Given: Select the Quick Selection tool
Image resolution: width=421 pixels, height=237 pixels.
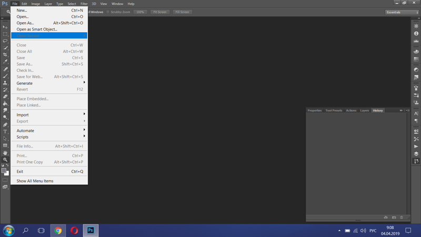Looking at the screenshot, I should click(x=5, y=48).
